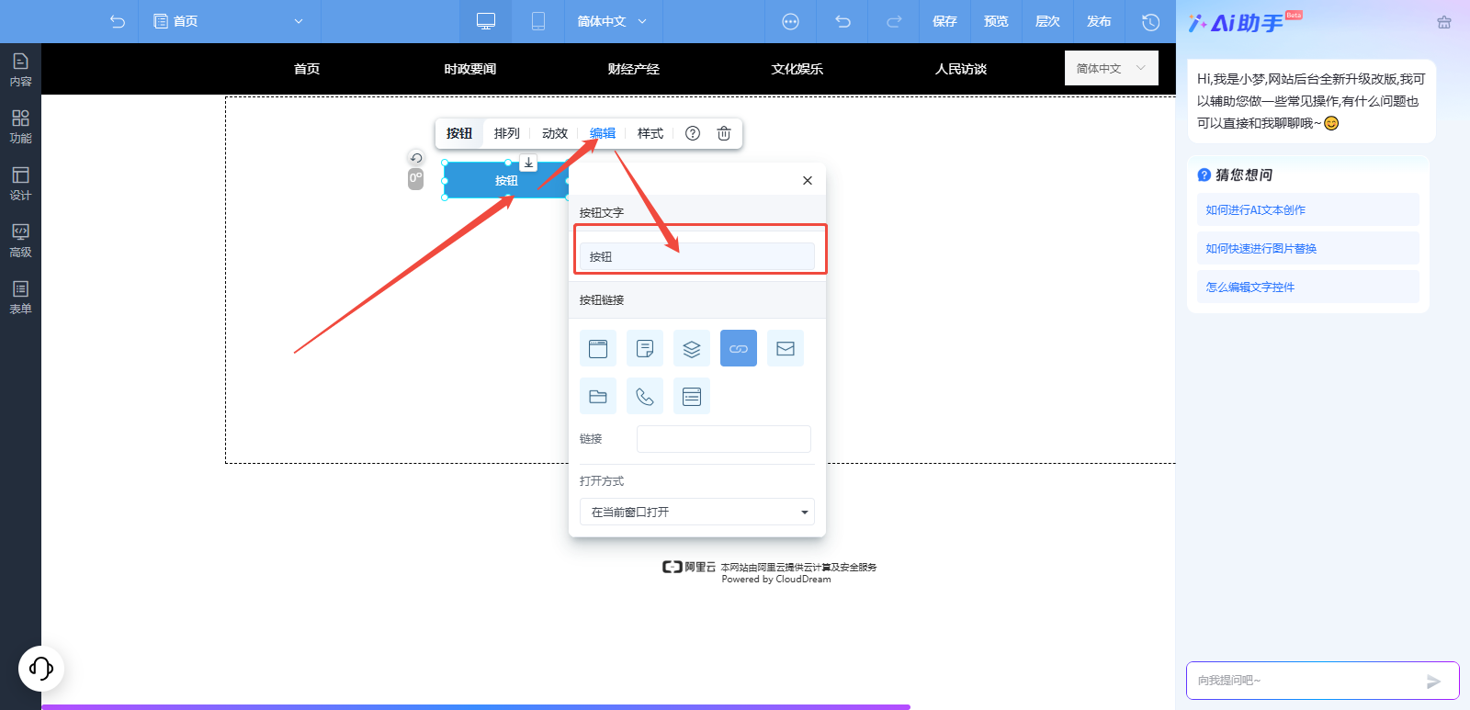This screenshot has height=710, width=1470.
Task: Go to 时政要闻 in site navigation
Action: (x=470, y=69)
